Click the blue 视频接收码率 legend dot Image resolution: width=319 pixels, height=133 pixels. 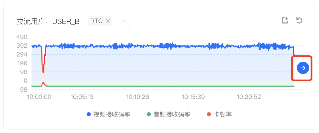coord(89,115)
